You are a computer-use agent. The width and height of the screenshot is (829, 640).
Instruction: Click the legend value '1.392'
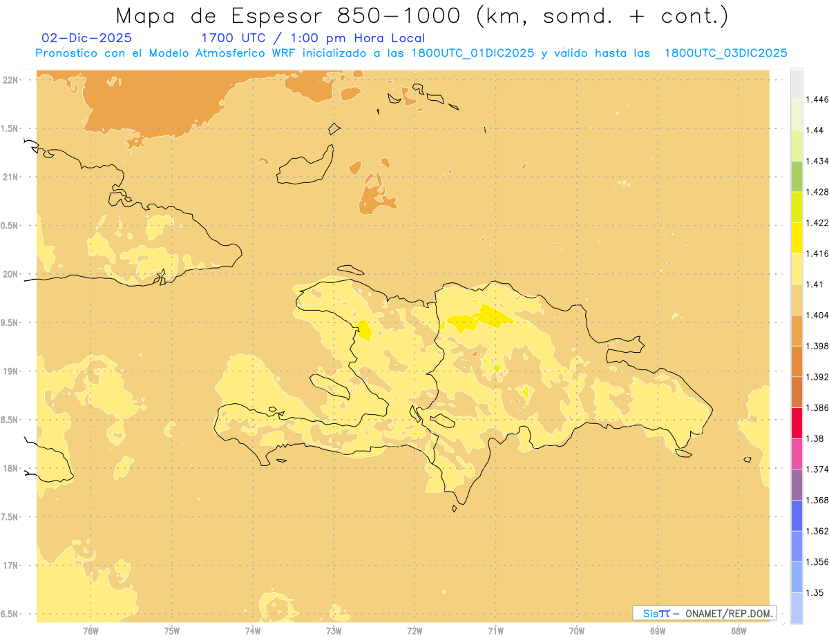pos(817,377)
